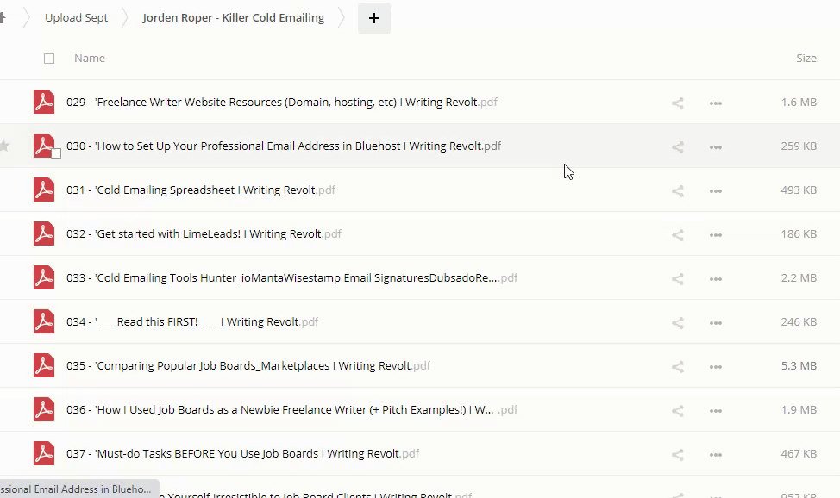Click PDF icon of file 035
Image resolution: width=840 pixels, height=498 pixels.
pos(43,365)
